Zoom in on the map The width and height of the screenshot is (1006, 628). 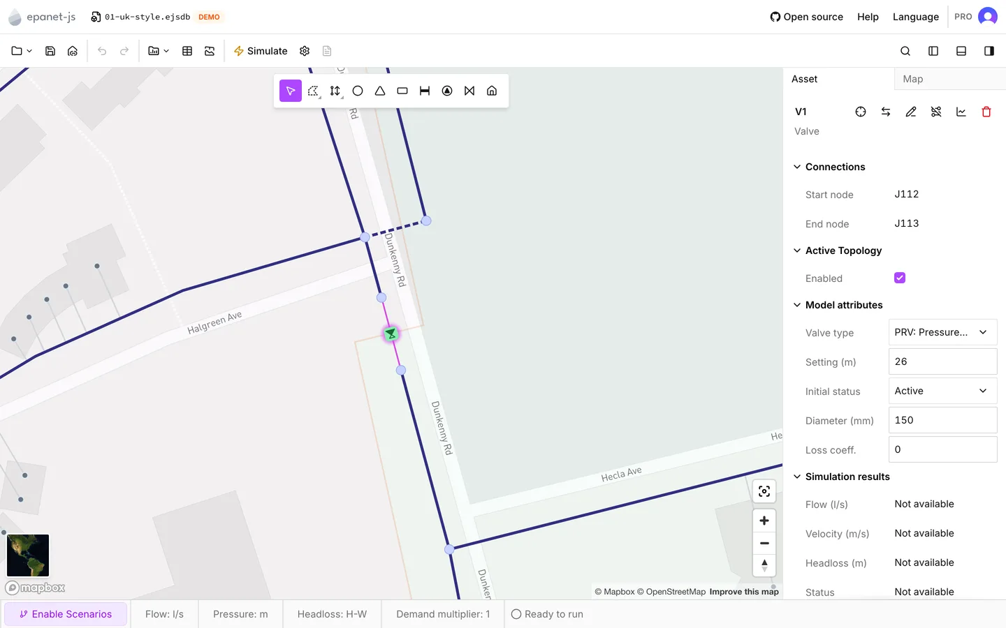pyautogui.click(x=764, y=521)
